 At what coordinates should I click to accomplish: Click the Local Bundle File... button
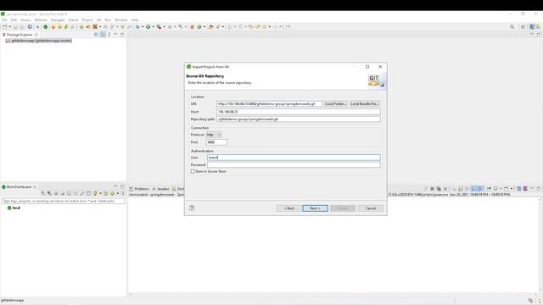(x=365, y=103)
